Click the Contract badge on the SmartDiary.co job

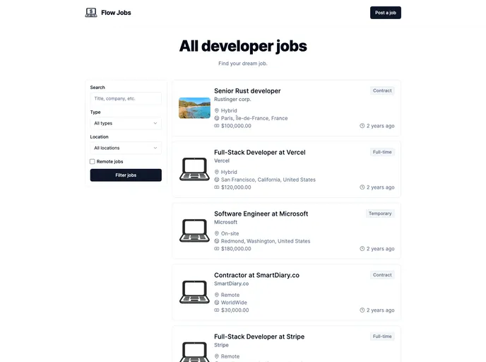[382, 275]
